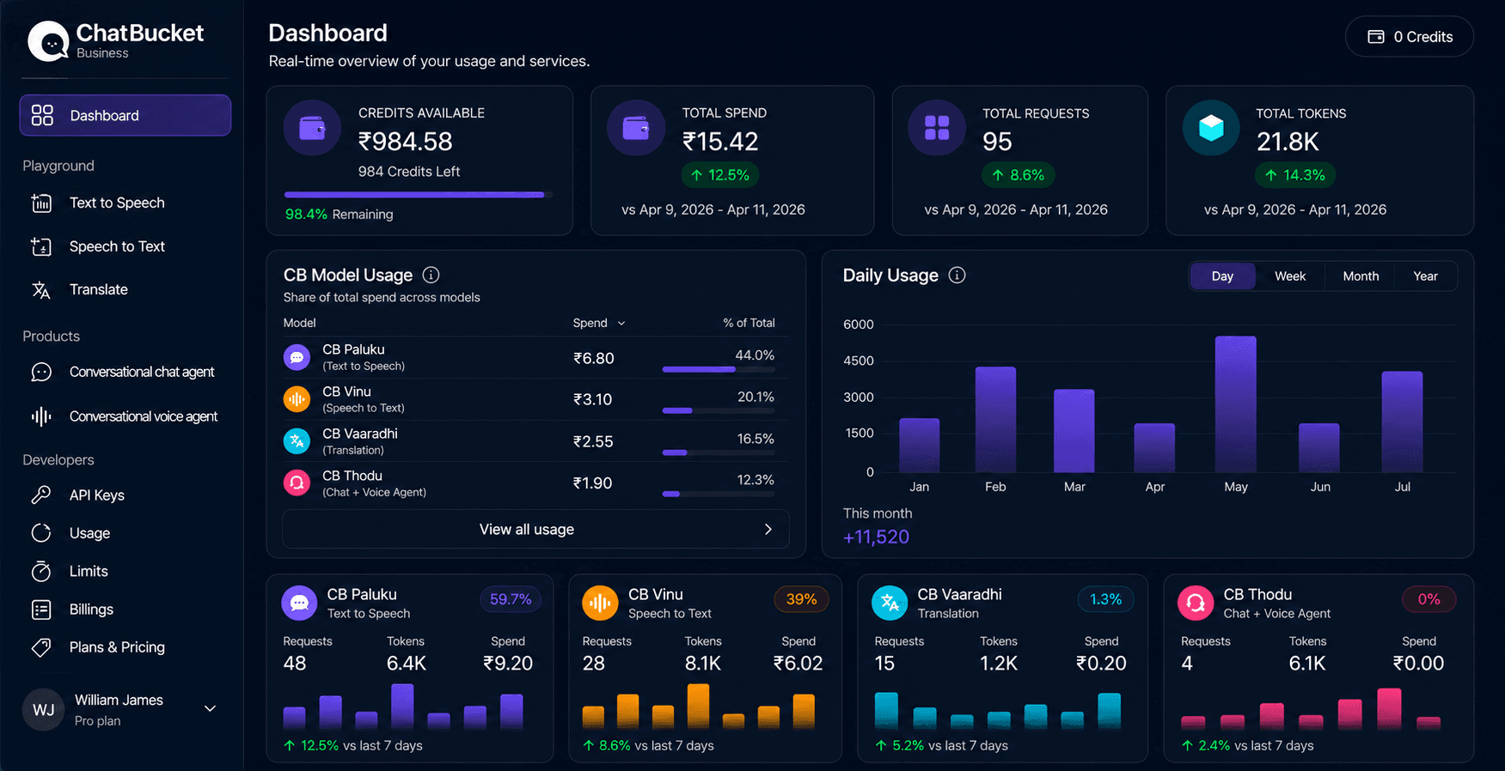Click the Jul bar in Daily Usage chart
This screenshot has width=1505, height=771.
point(1402,422)
